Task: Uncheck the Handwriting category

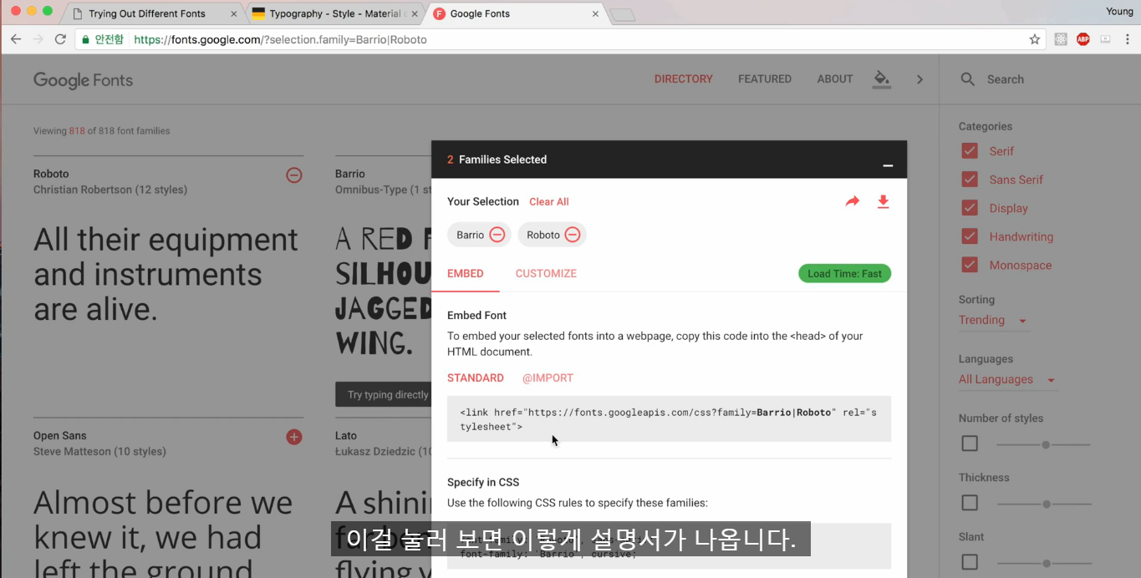Action: [x=970, y=236]
